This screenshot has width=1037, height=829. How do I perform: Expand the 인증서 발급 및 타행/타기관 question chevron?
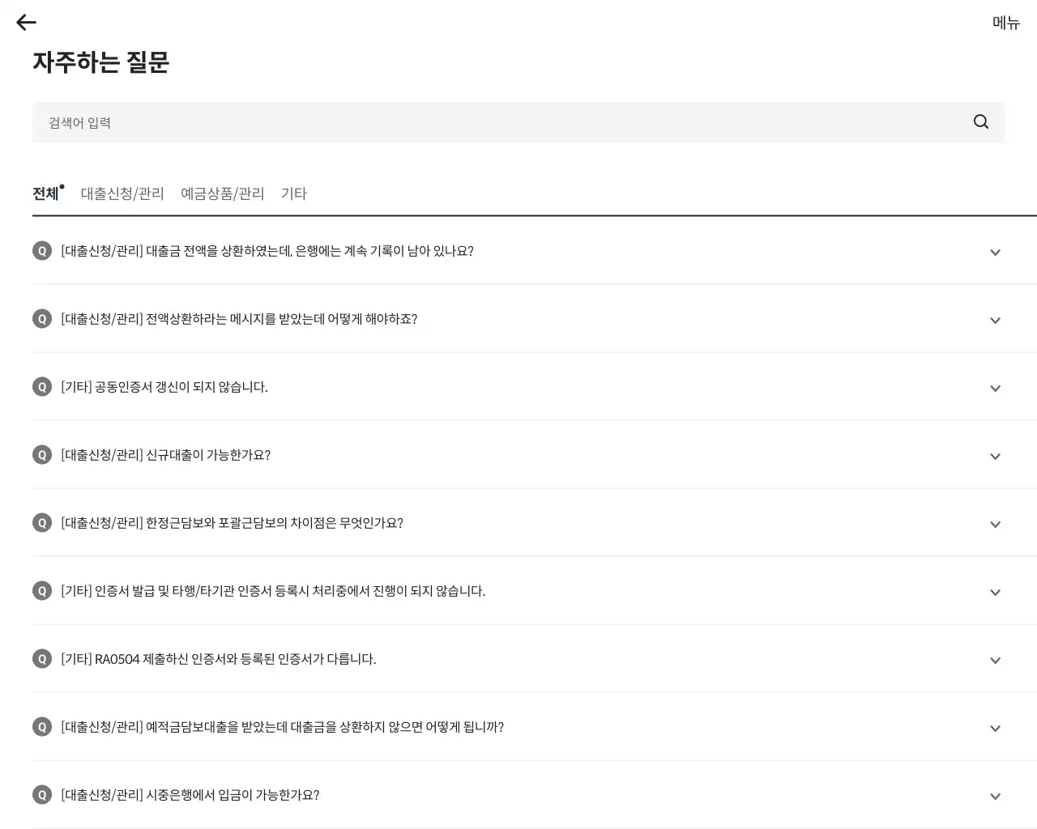point(996,593)
